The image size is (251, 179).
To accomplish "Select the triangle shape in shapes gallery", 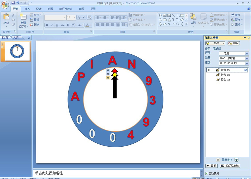I will click(x=169, y=20).
